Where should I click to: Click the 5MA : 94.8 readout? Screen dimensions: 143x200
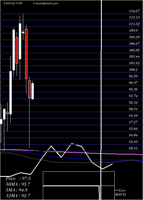[17, 190]
